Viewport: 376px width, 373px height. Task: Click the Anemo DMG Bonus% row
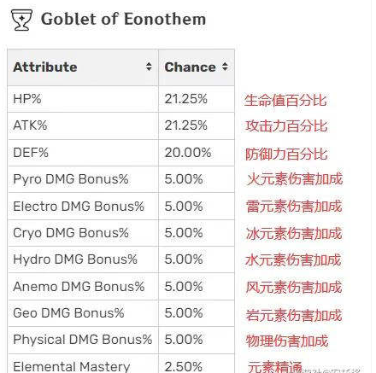coord(121,287)
